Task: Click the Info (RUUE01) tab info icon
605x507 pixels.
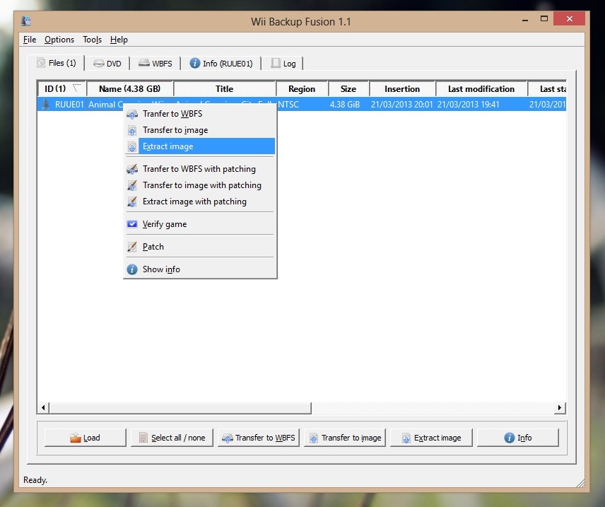Action: (195, 63)
